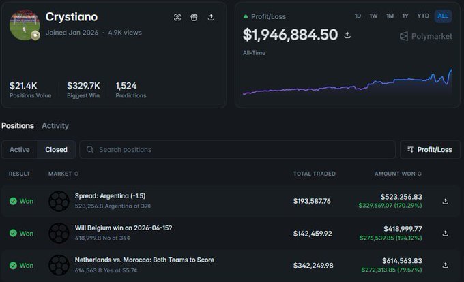
Task: Click the Polymarket logo icon
Action: pyautogui.click(x=404, y=36)
